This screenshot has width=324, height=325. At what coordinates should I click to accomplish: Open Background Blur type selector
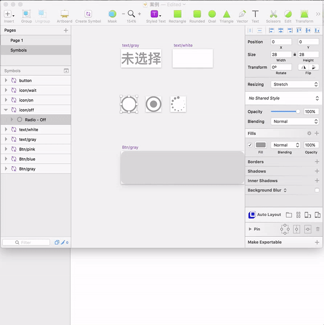coord(285,190)
